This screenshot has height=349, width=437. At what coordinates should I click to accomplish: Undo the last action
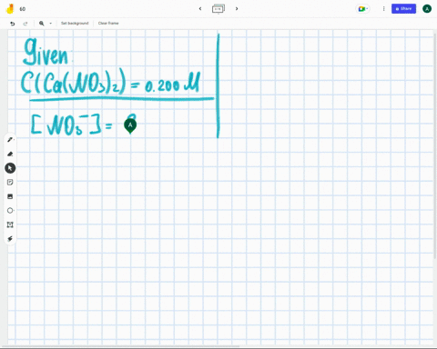tap(13, 24)
